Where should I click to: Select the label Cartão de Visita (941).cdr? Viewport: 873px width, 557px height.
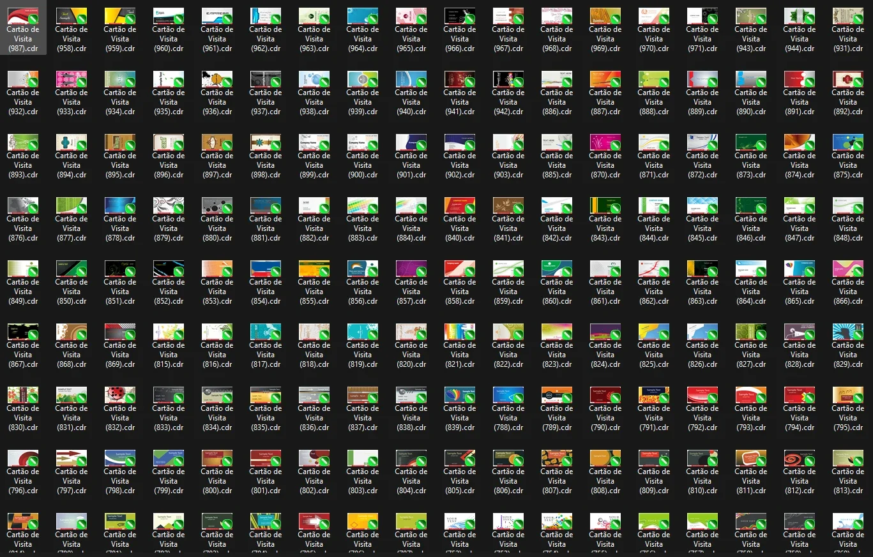click(460, 102)
